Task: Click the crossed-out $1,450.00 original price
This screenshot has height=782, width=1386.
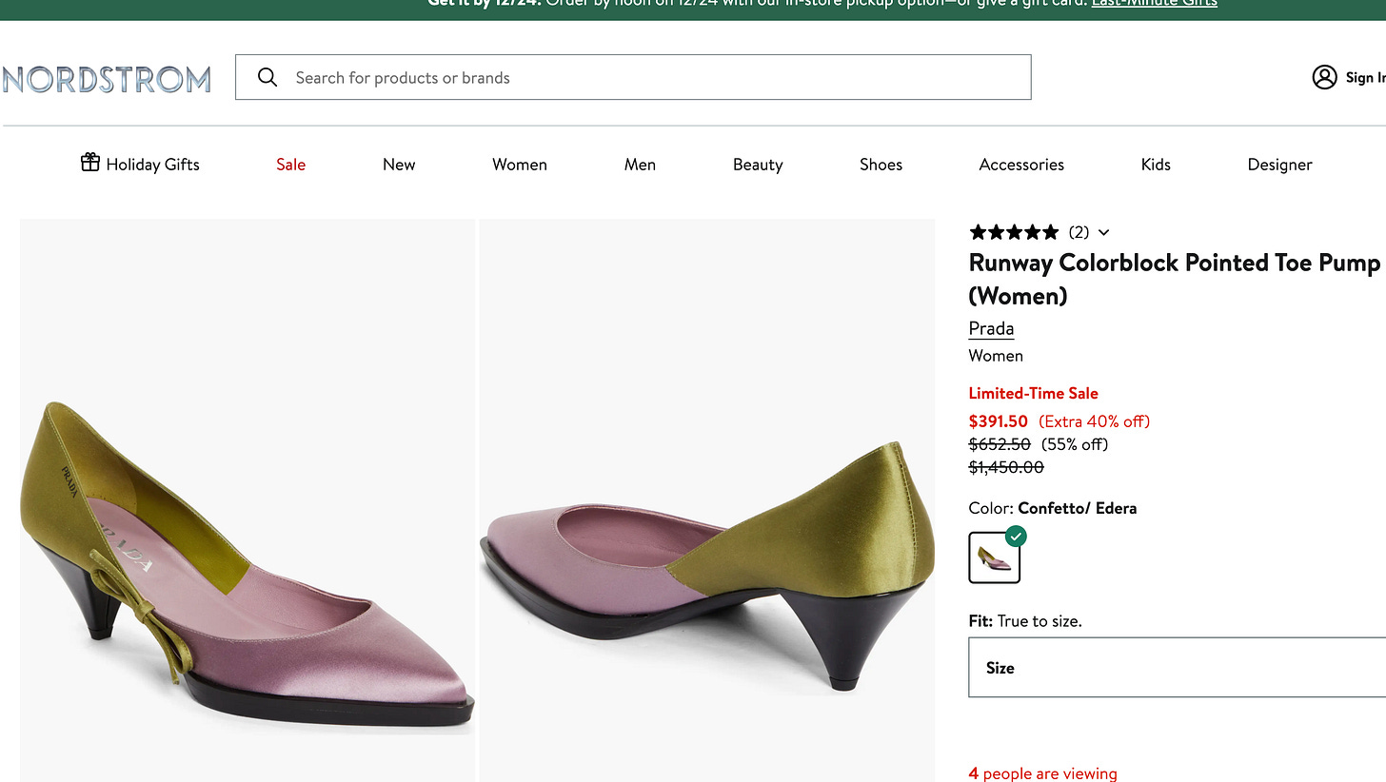Action: tap(1006, 467)
